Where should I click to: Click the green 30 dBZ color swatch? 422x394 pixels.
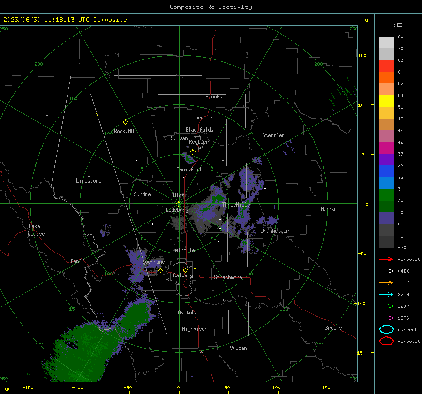386,194
